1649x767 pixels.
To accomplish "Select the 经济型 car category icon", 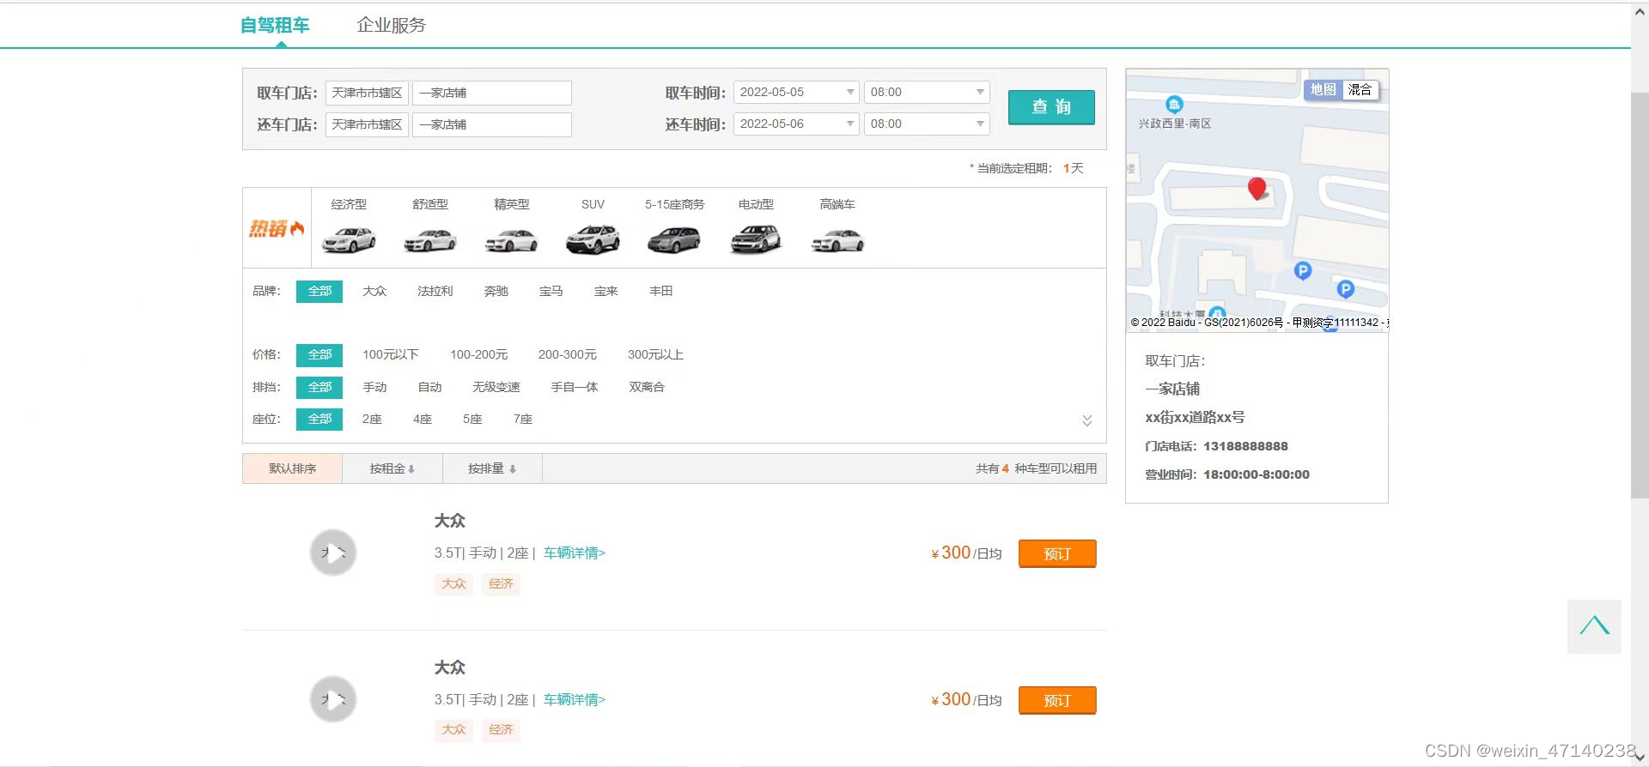I will click(349, 240).
